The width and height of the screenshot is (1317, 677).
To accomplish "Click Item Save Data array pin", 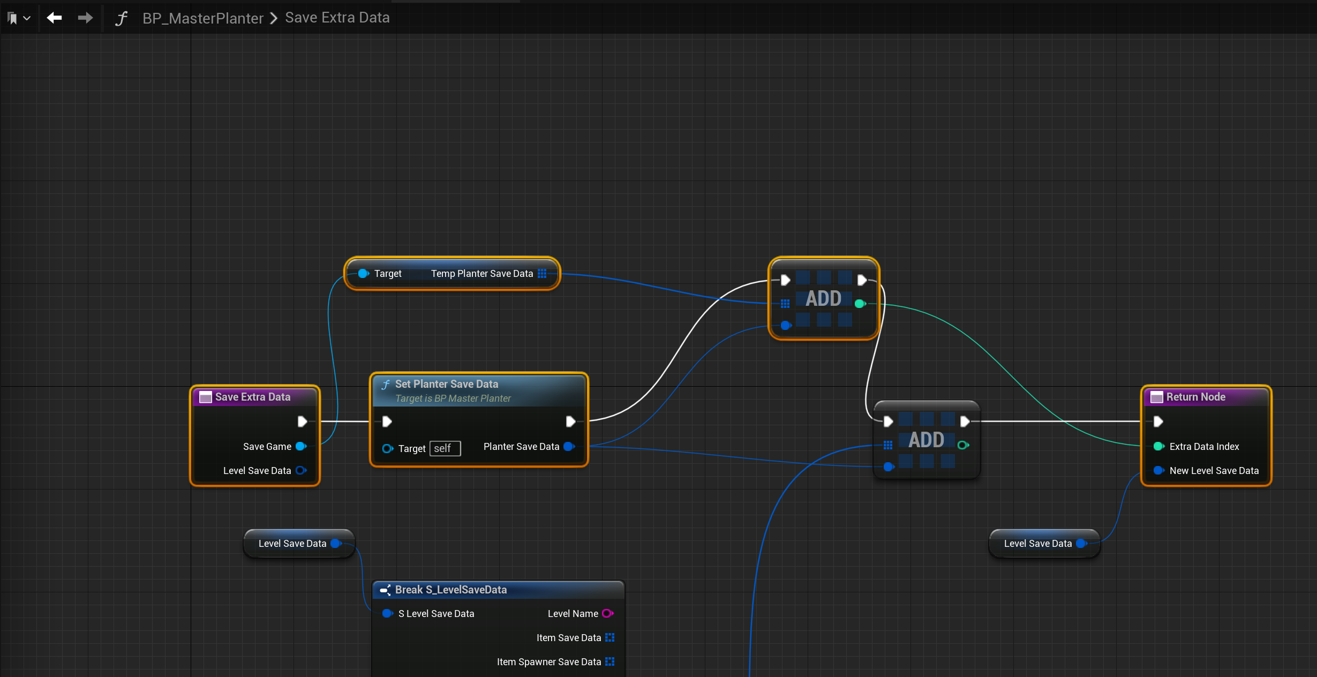I will (x=609, y=637).
